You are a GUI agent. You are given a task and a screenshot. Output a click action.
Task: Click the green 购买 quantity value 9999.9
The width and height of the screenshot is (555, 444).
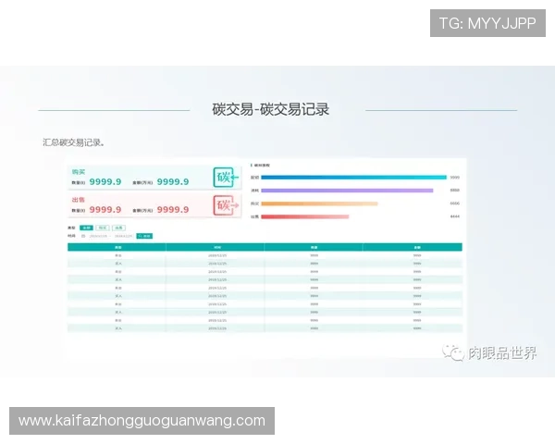(x=105, y=182)
